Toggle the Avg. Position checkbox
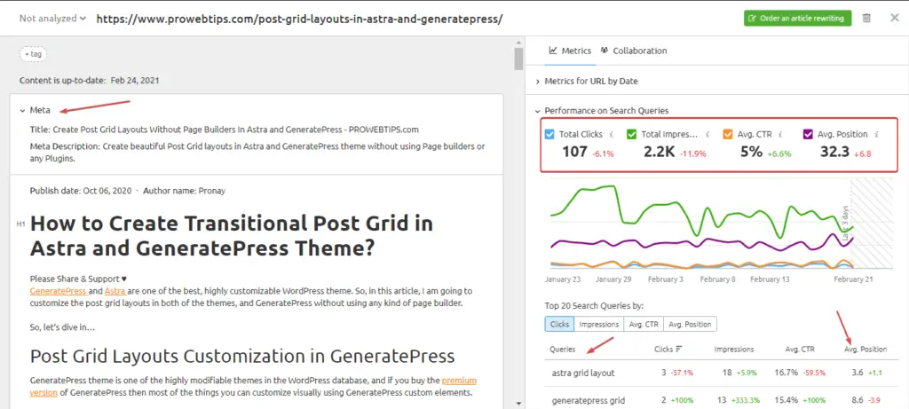The image size is (909, 409). tap(808, 134)
